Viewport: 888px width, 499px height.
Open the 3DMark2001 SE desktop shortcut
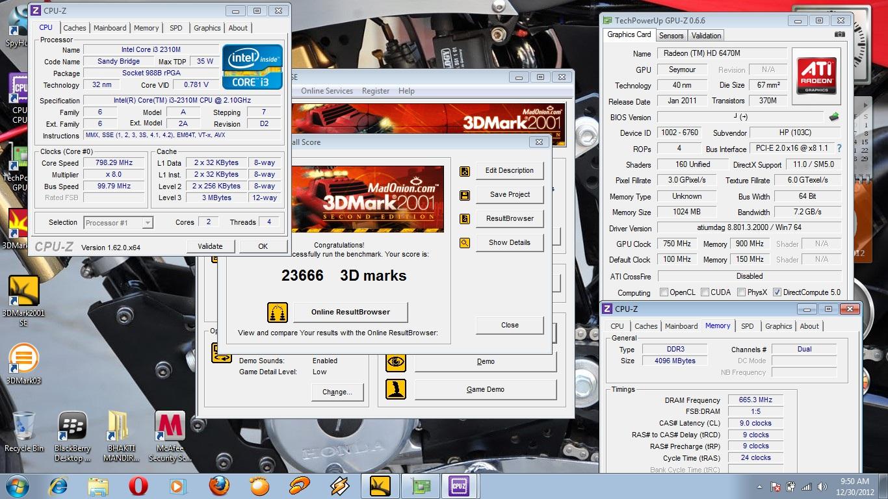tap(23, 300)
